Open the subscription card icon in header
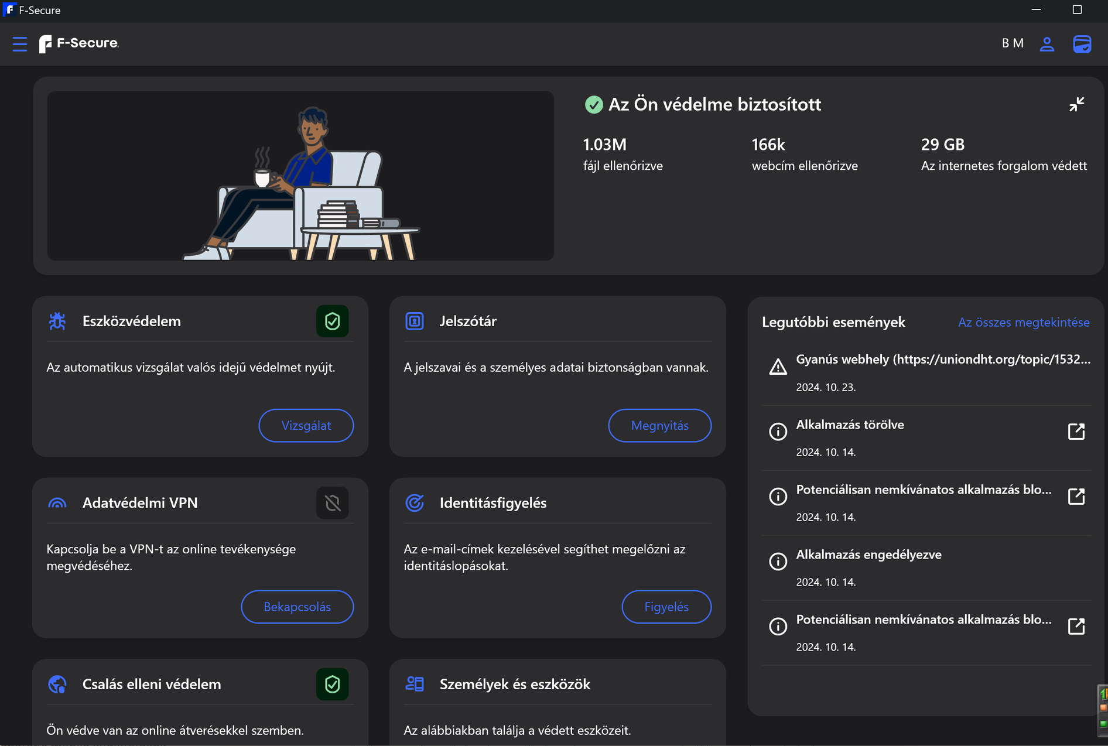Viewport: 1108px width, 746px height. 1082,44
